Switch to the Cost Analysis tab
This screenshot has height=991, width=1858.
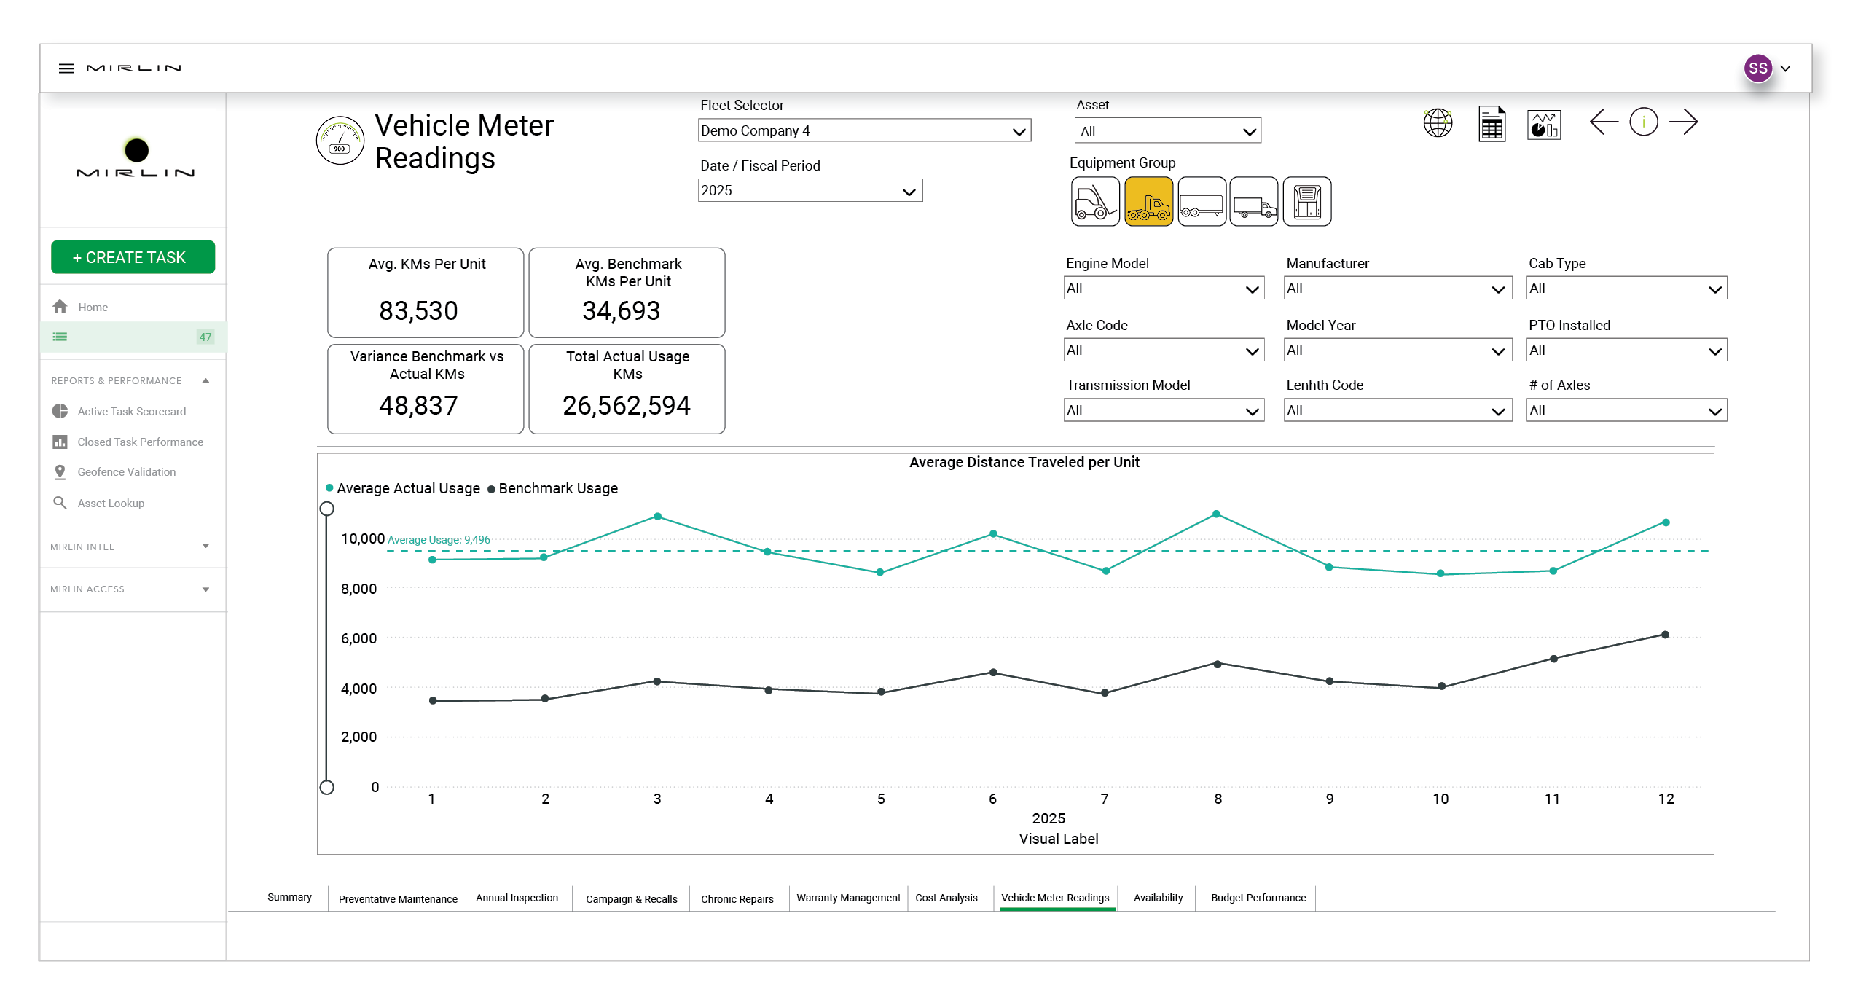[x=946, y=898]
